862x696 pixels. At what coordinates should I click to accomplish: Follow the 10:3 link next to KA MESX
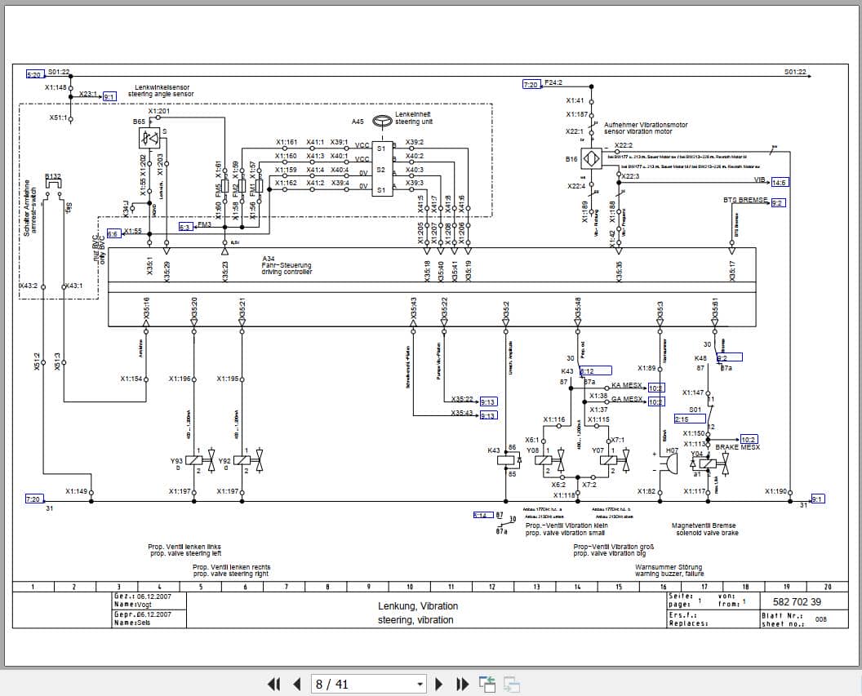click(x=655, y=388)
